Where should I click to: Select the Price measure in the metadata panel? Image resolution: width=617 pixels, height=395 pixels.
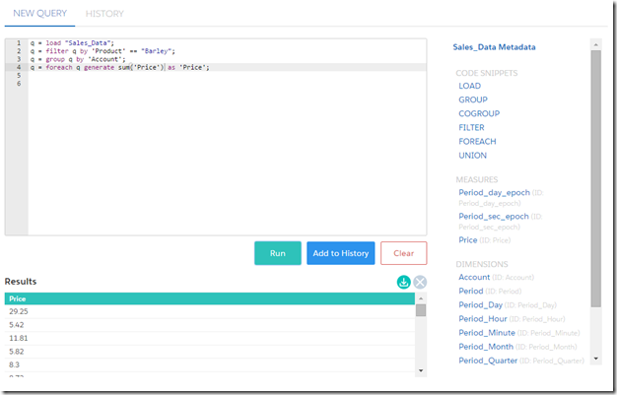(x=468, y=240)
